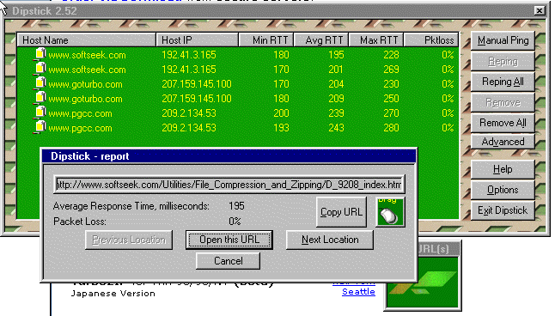Click the host icon beside the row with Avg RTT 204
Screen dimensions: 555x316
click(40, 83)
